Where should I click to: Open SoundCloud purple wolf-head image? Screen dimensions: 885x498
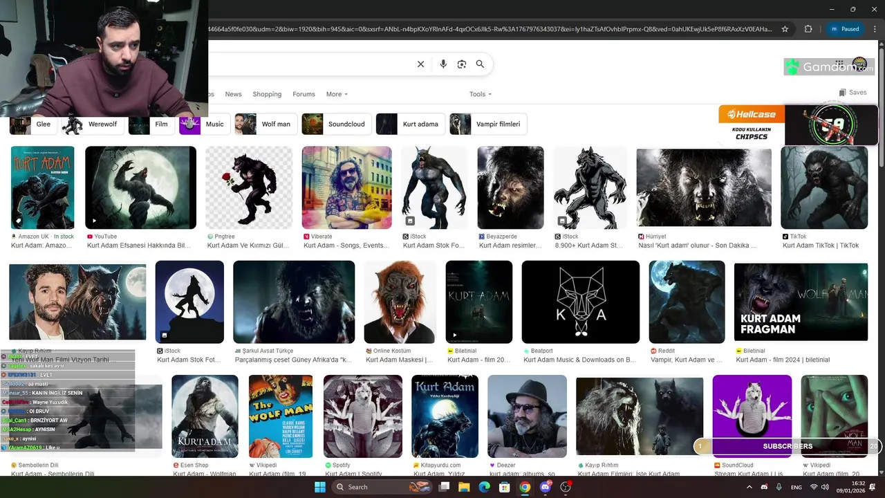pos(752,416)
